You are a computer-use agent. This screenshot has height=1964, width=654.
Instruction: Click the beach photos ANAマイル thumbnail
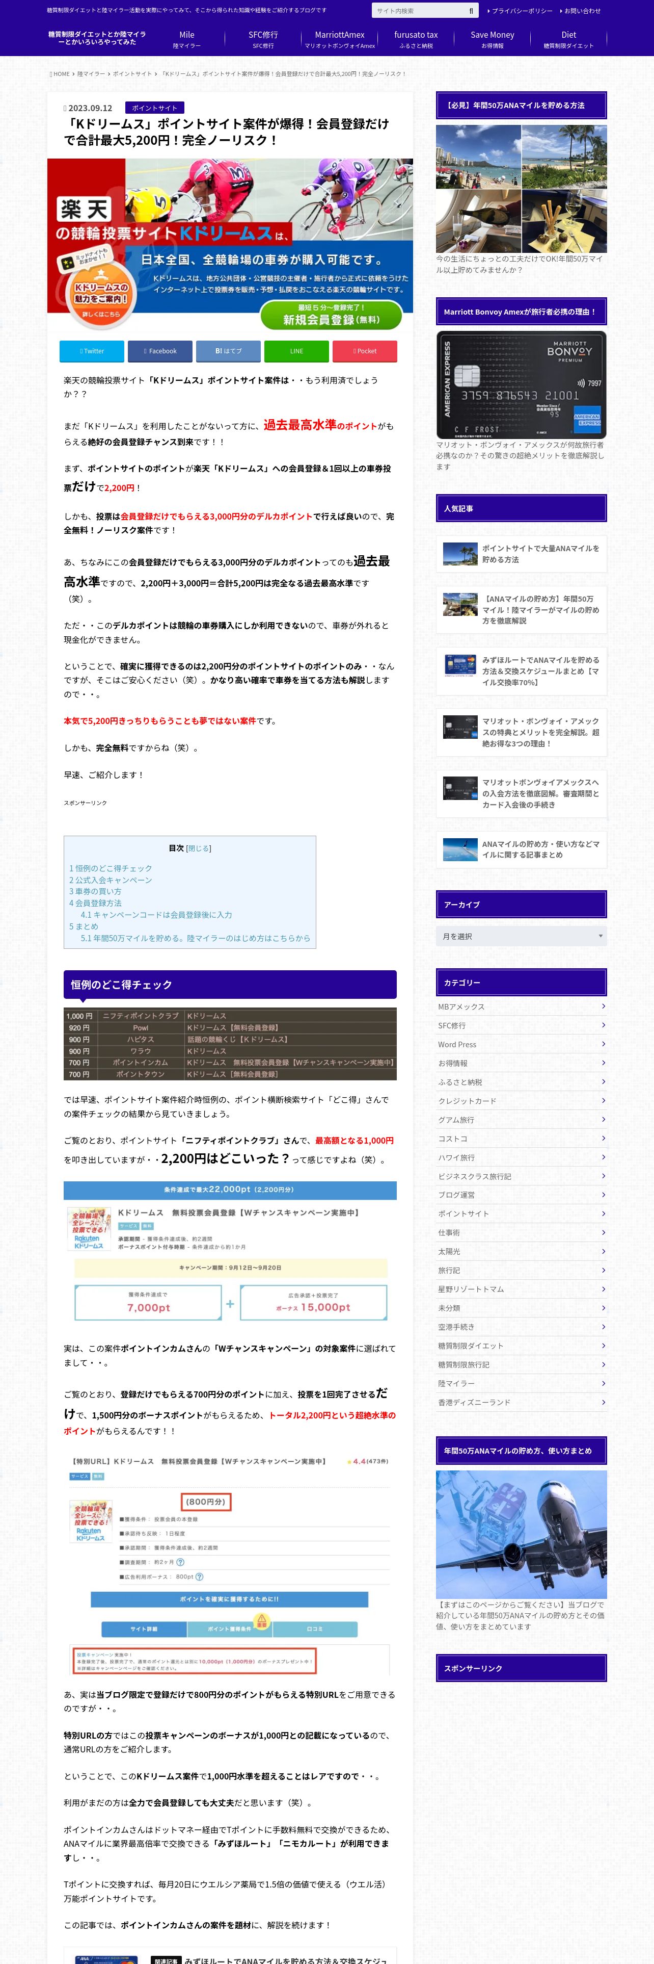(x=521, y=189)
